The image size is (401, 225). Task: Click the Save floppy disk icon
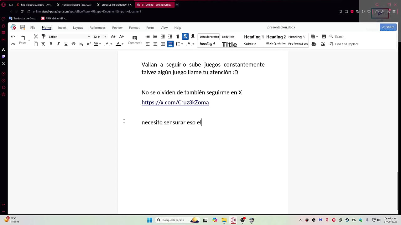tap(23, 27)
